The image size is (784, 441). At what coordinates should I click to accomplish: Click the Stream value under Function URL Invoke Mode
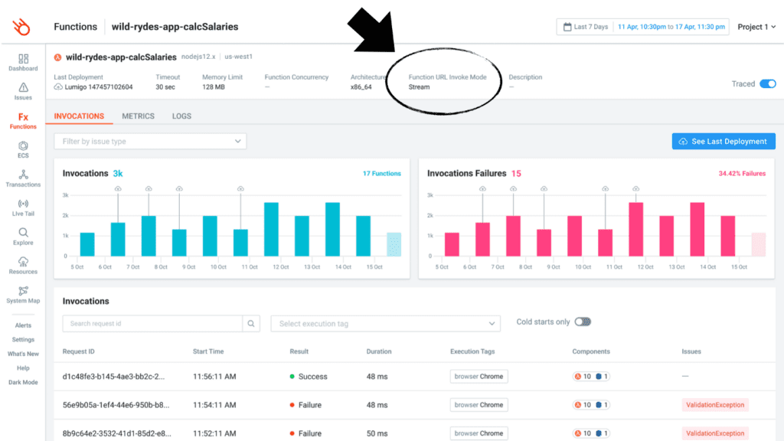point(419,87)
